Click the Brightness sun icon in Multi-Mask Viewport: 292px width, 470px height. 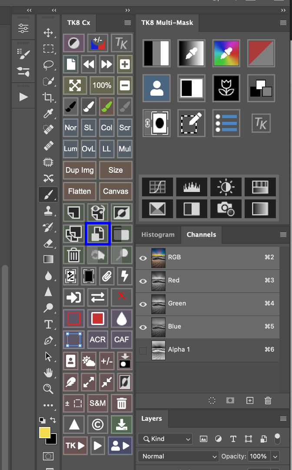coord(226,187)
